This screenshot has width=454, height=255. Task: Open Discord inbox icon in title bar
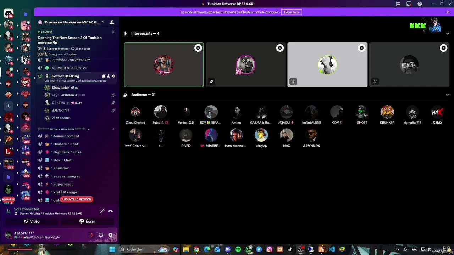409,4
